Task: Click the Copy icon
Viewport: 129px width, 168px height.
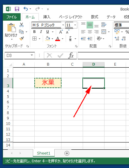Action: pos(21,32)
